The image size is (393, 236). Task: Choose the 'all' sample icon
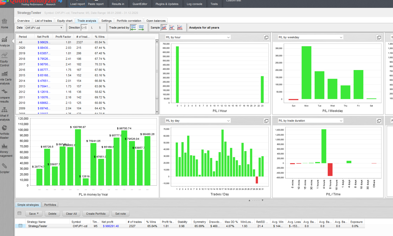point(164,28)
